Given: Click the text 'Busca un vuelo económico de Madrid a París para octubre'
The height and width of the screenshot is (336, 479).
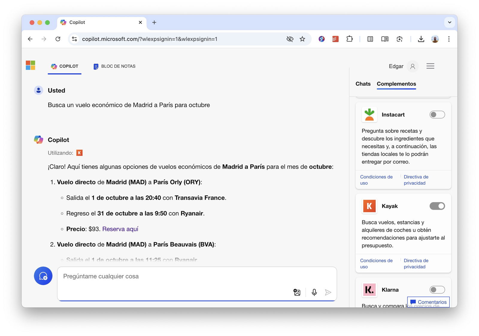Looking at the screenshot, I should 129,105.
